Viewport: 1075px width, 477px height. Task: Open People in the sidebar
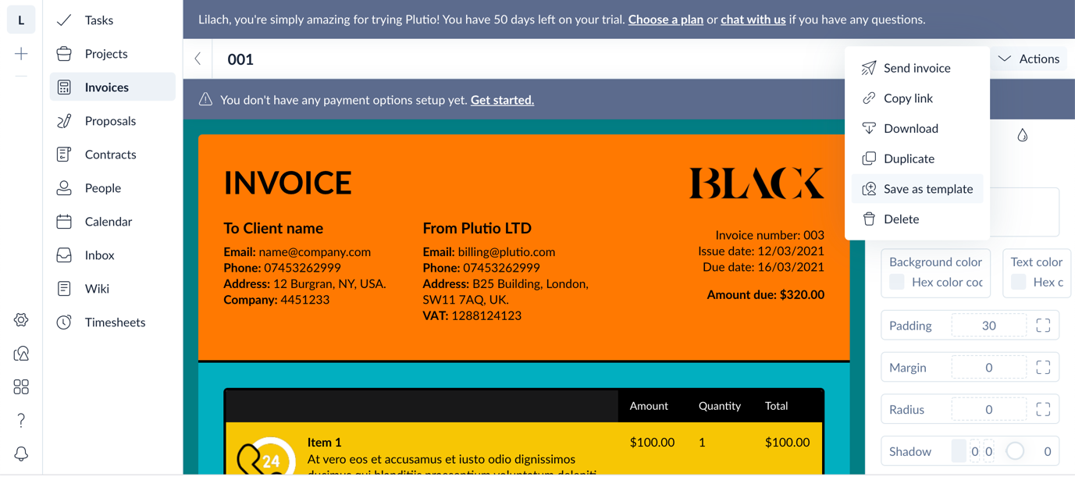[112, 188]
